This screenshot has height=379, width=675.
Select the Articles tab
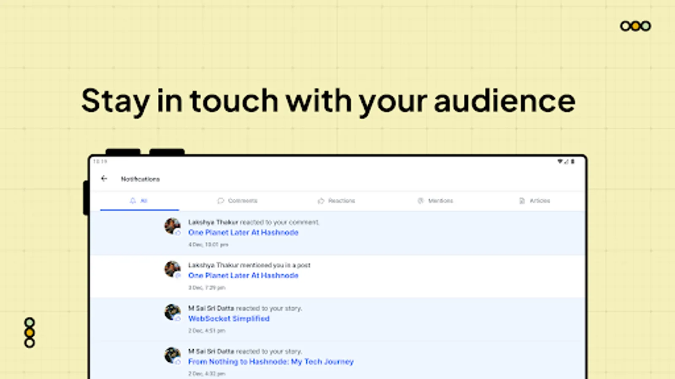[x=535, y=201]
